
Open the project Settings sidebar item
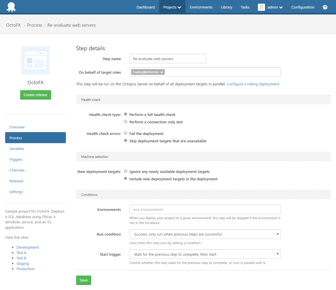click(16, 192)
